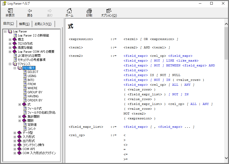Select the COM API book icon
The width and height of the screenshot is (229, 164).
click(x=20, y=149)
